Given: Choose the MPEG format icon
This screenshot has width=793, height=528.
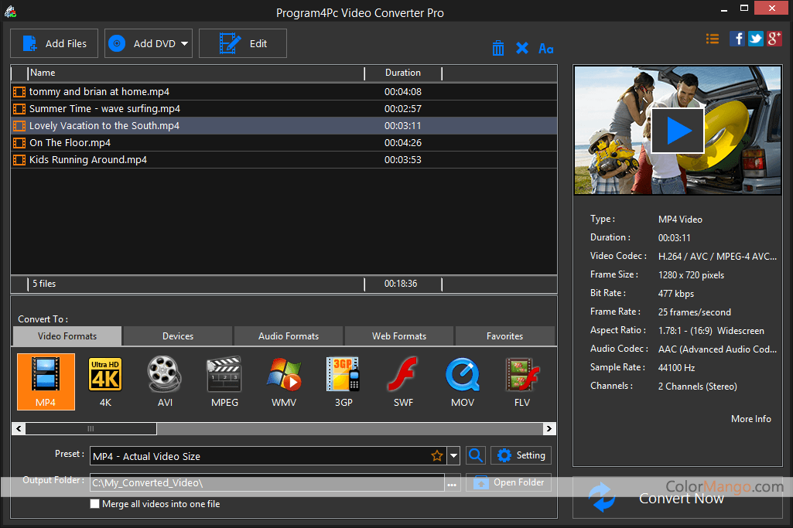Looking at the screenshot, I should click(x=224, y=381).
